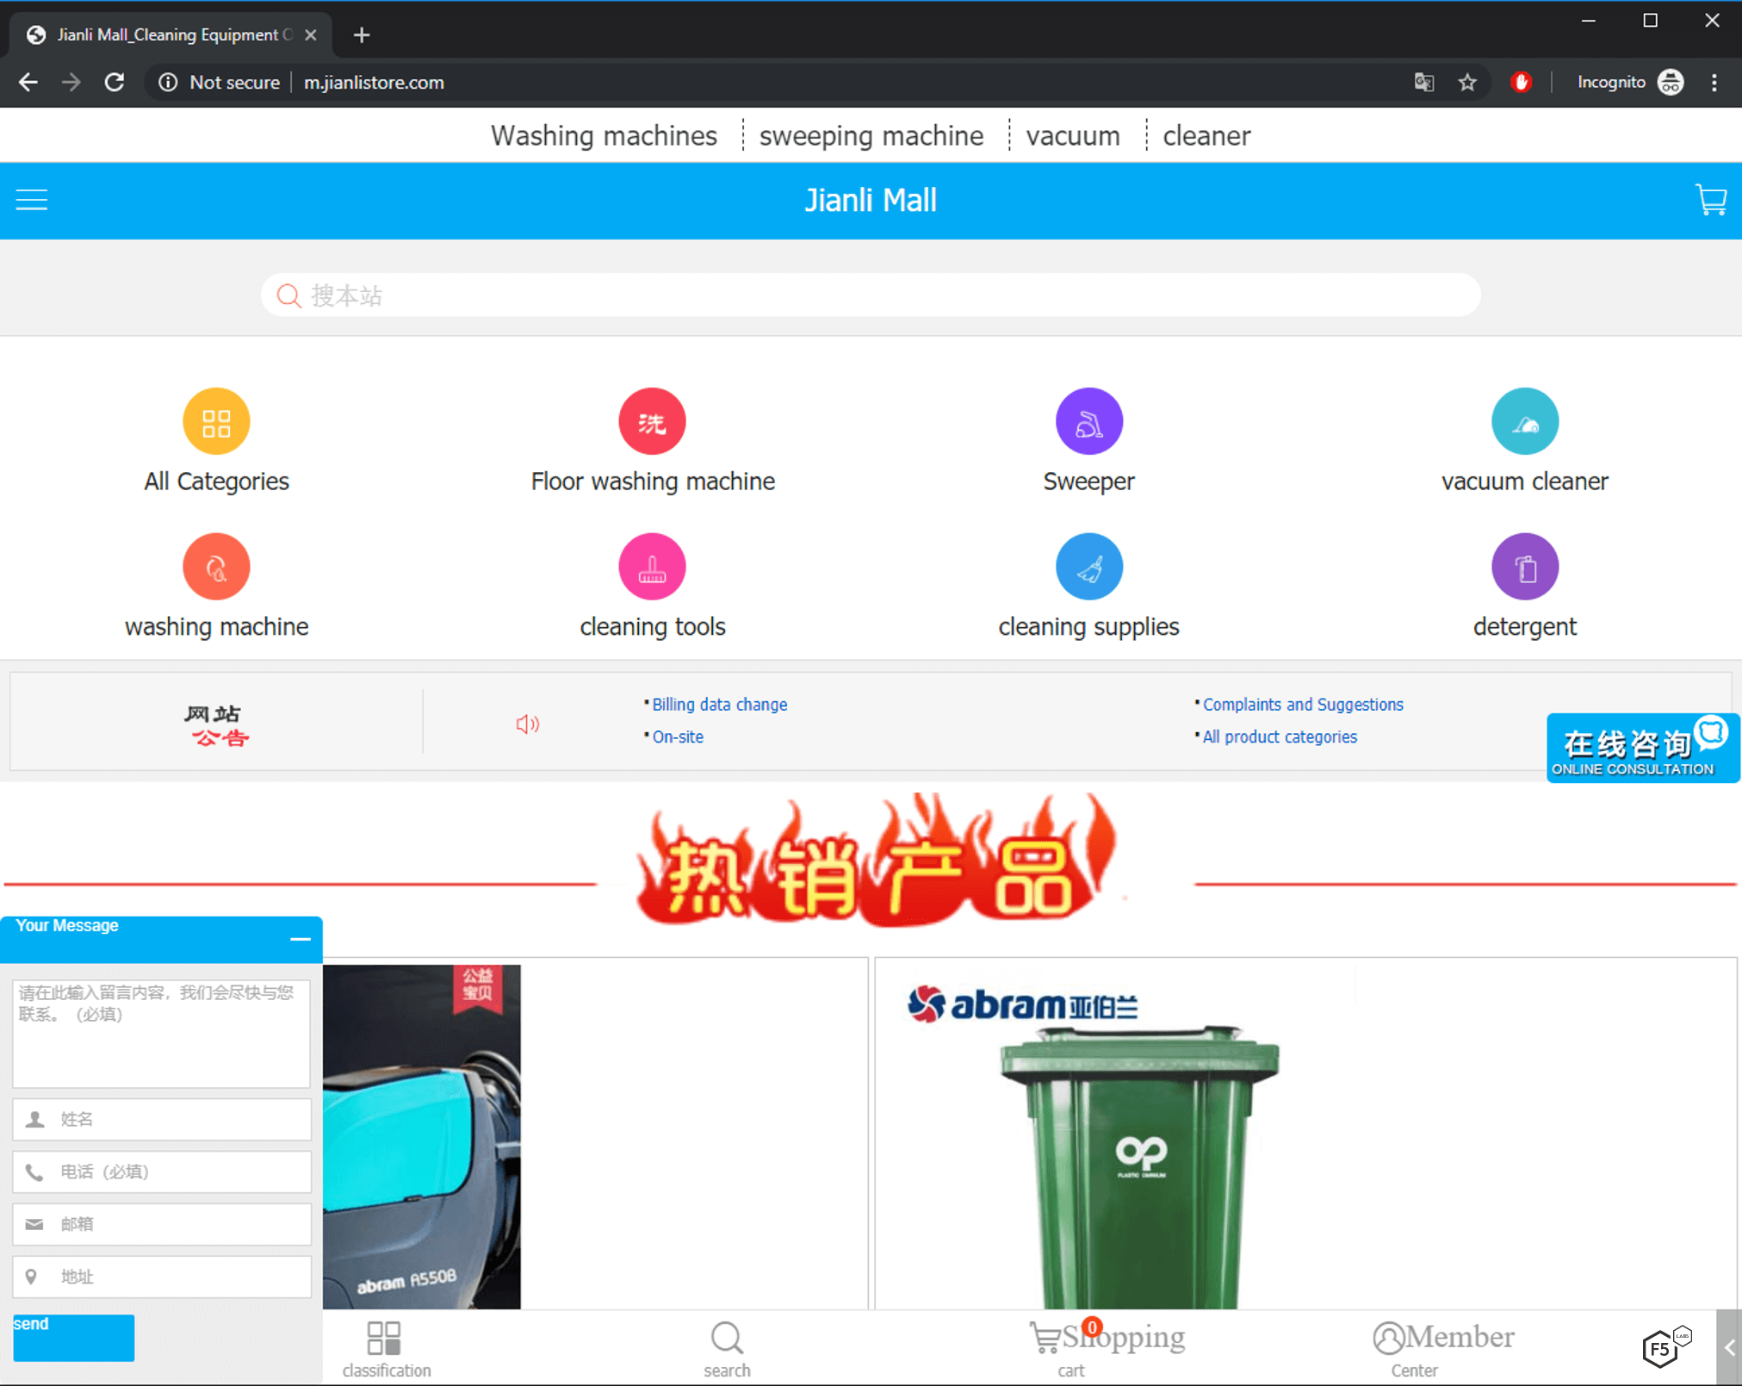
Task: Open online consultation chat widget
Action: click(x=1641, y=748)
